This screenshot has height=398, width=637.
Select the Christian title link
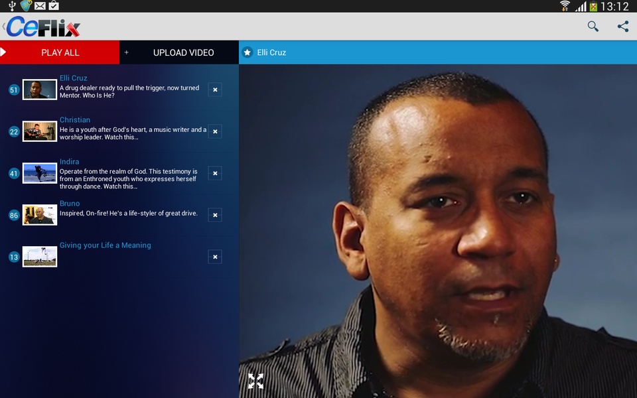(75, 120)
